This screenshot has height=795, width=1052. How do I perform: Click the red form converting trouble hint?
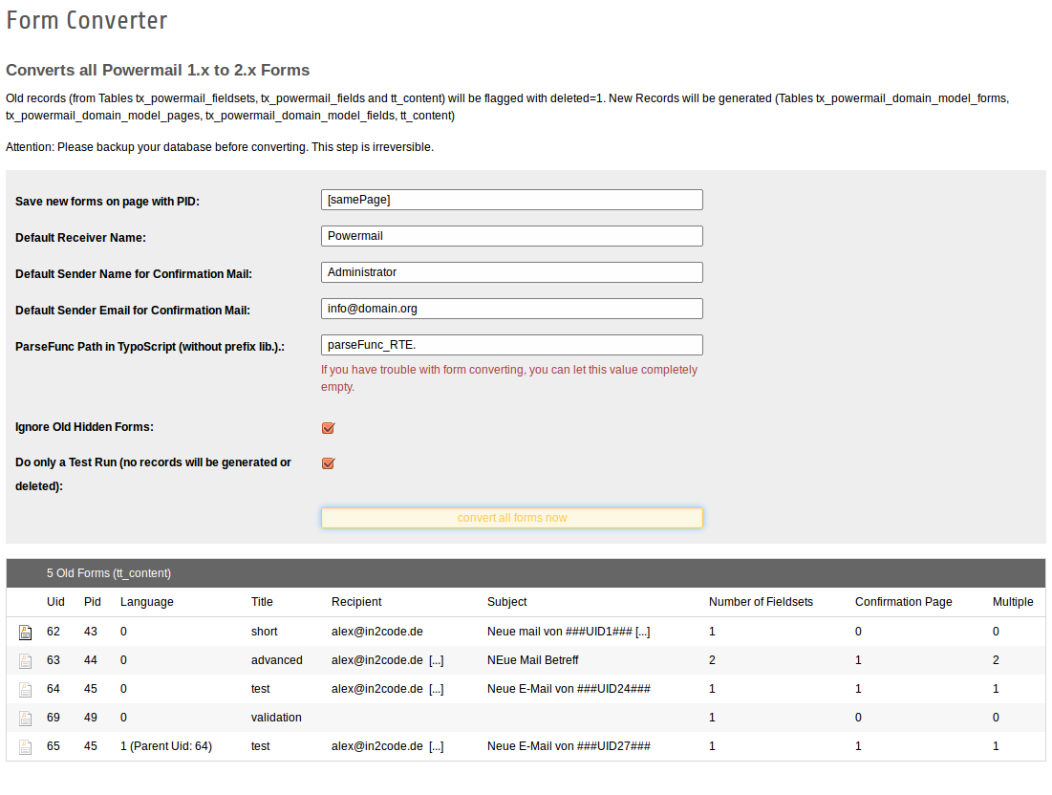[509, 378]
